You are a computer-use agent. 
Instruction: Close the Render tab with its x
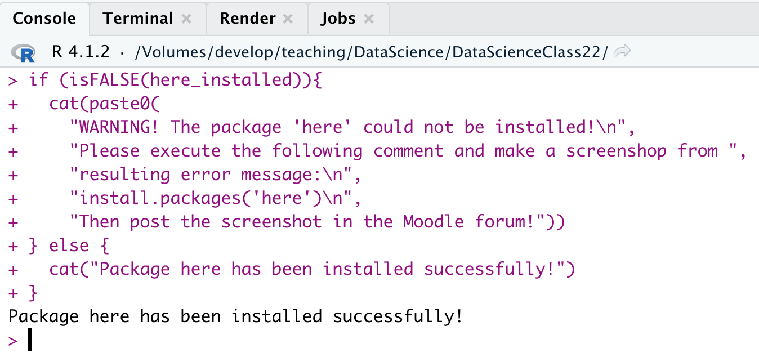click(288, 19)
